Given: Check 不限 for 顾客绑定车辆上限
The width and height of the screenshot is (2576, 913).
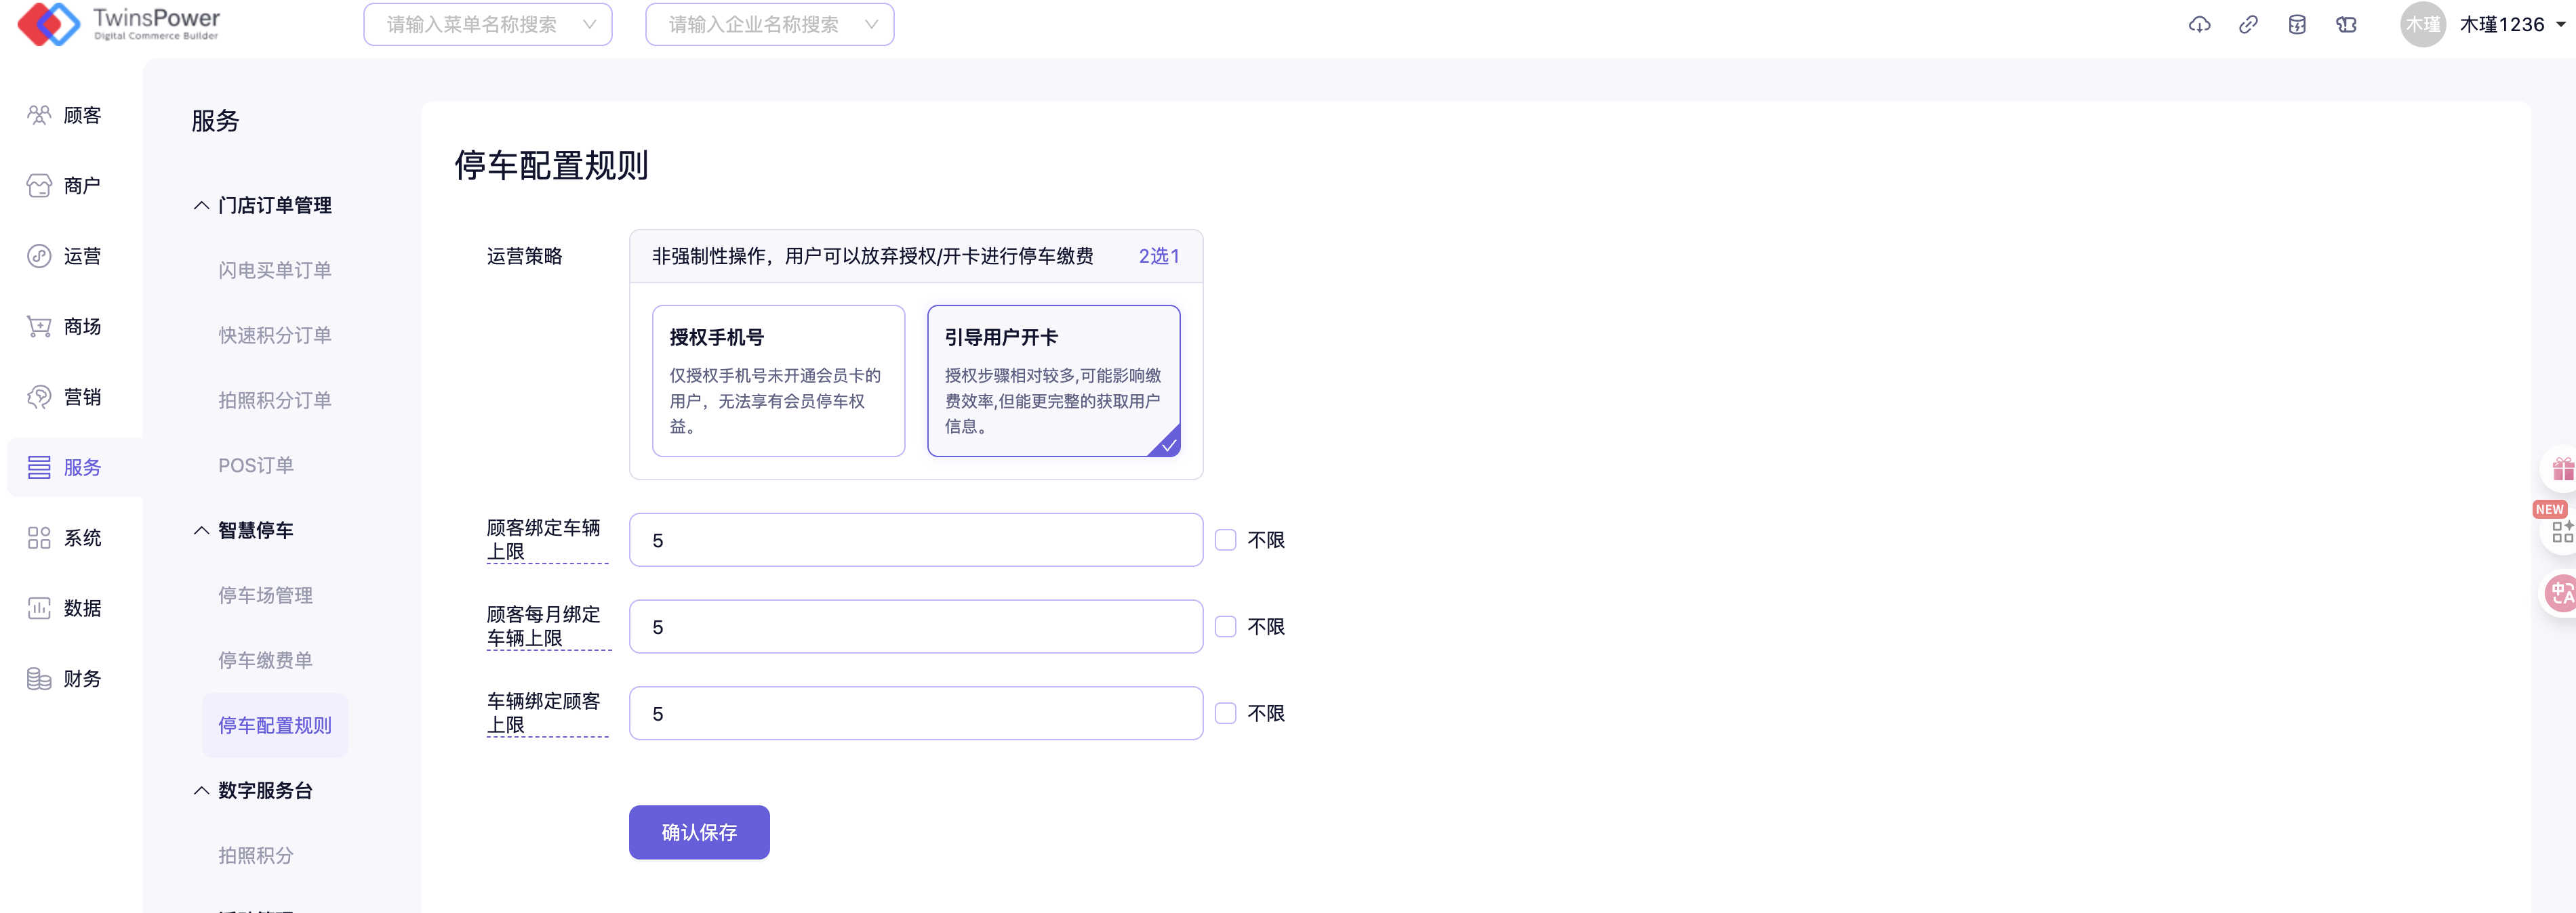Looking at the screenshot, I should click(x=1225, y=540).
